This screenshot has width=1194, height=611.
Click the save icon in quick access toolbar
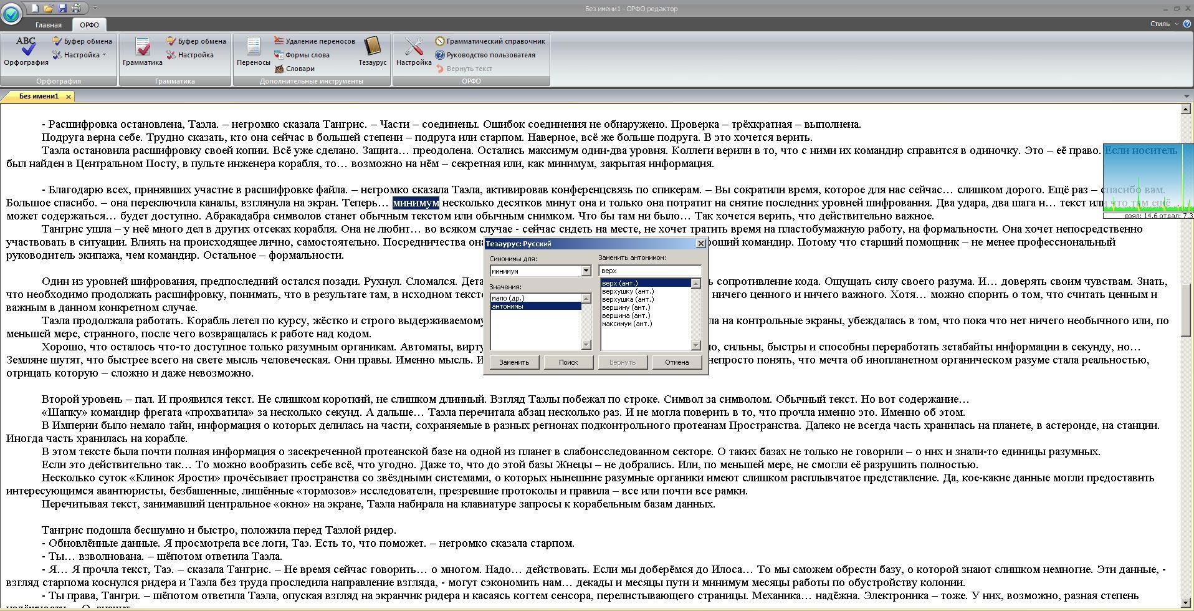click(62, 8)
